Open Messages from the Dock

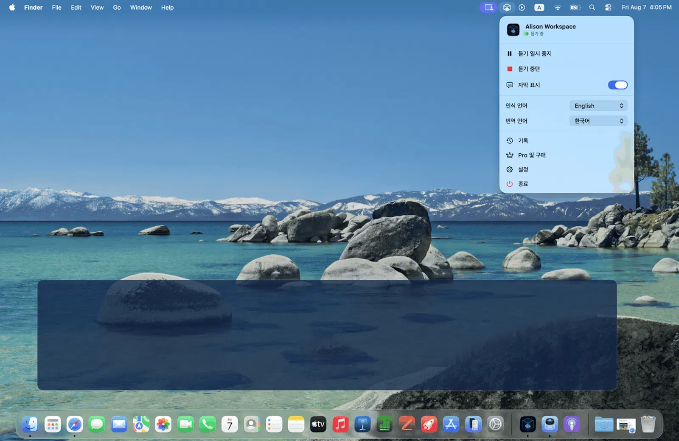click(x=97, y=424)
